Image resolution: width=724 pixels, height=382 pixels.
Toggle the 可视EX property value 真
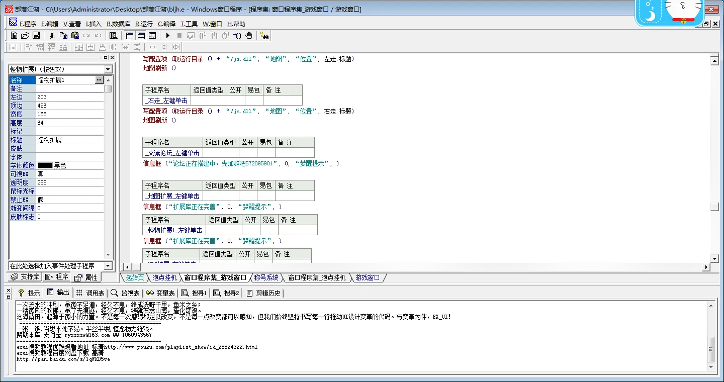(70, 174)
